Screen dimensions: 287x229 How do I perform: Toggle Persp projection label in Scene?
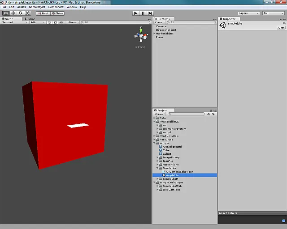pyautogui.click(x=140, y=47)
